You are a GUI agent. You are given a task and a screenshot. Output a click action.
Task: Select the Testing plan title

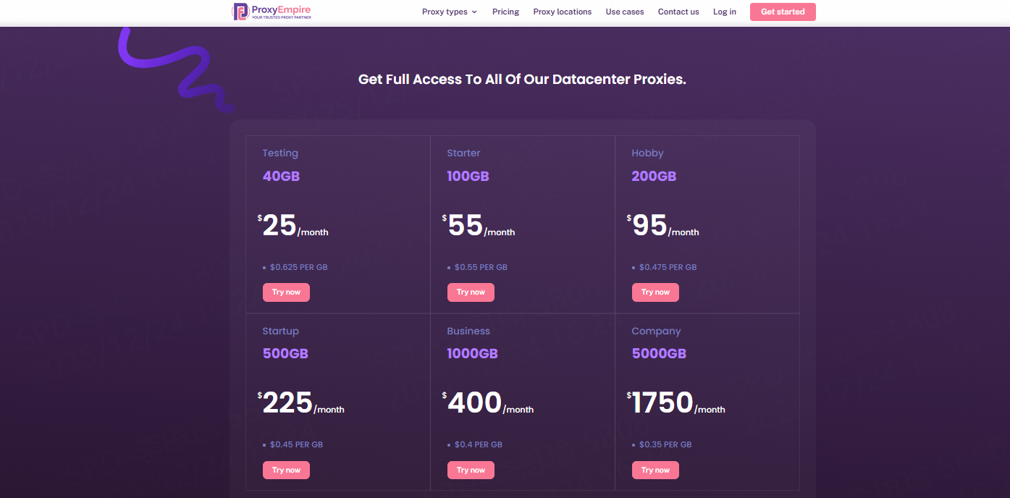tap(280, 153)
